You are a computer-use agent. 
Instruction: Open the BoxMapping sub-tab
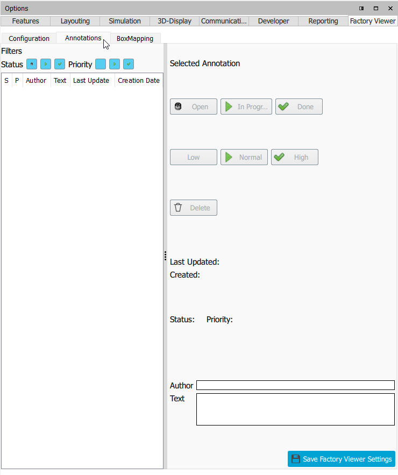pyautogui.click(x=135, y=38)
